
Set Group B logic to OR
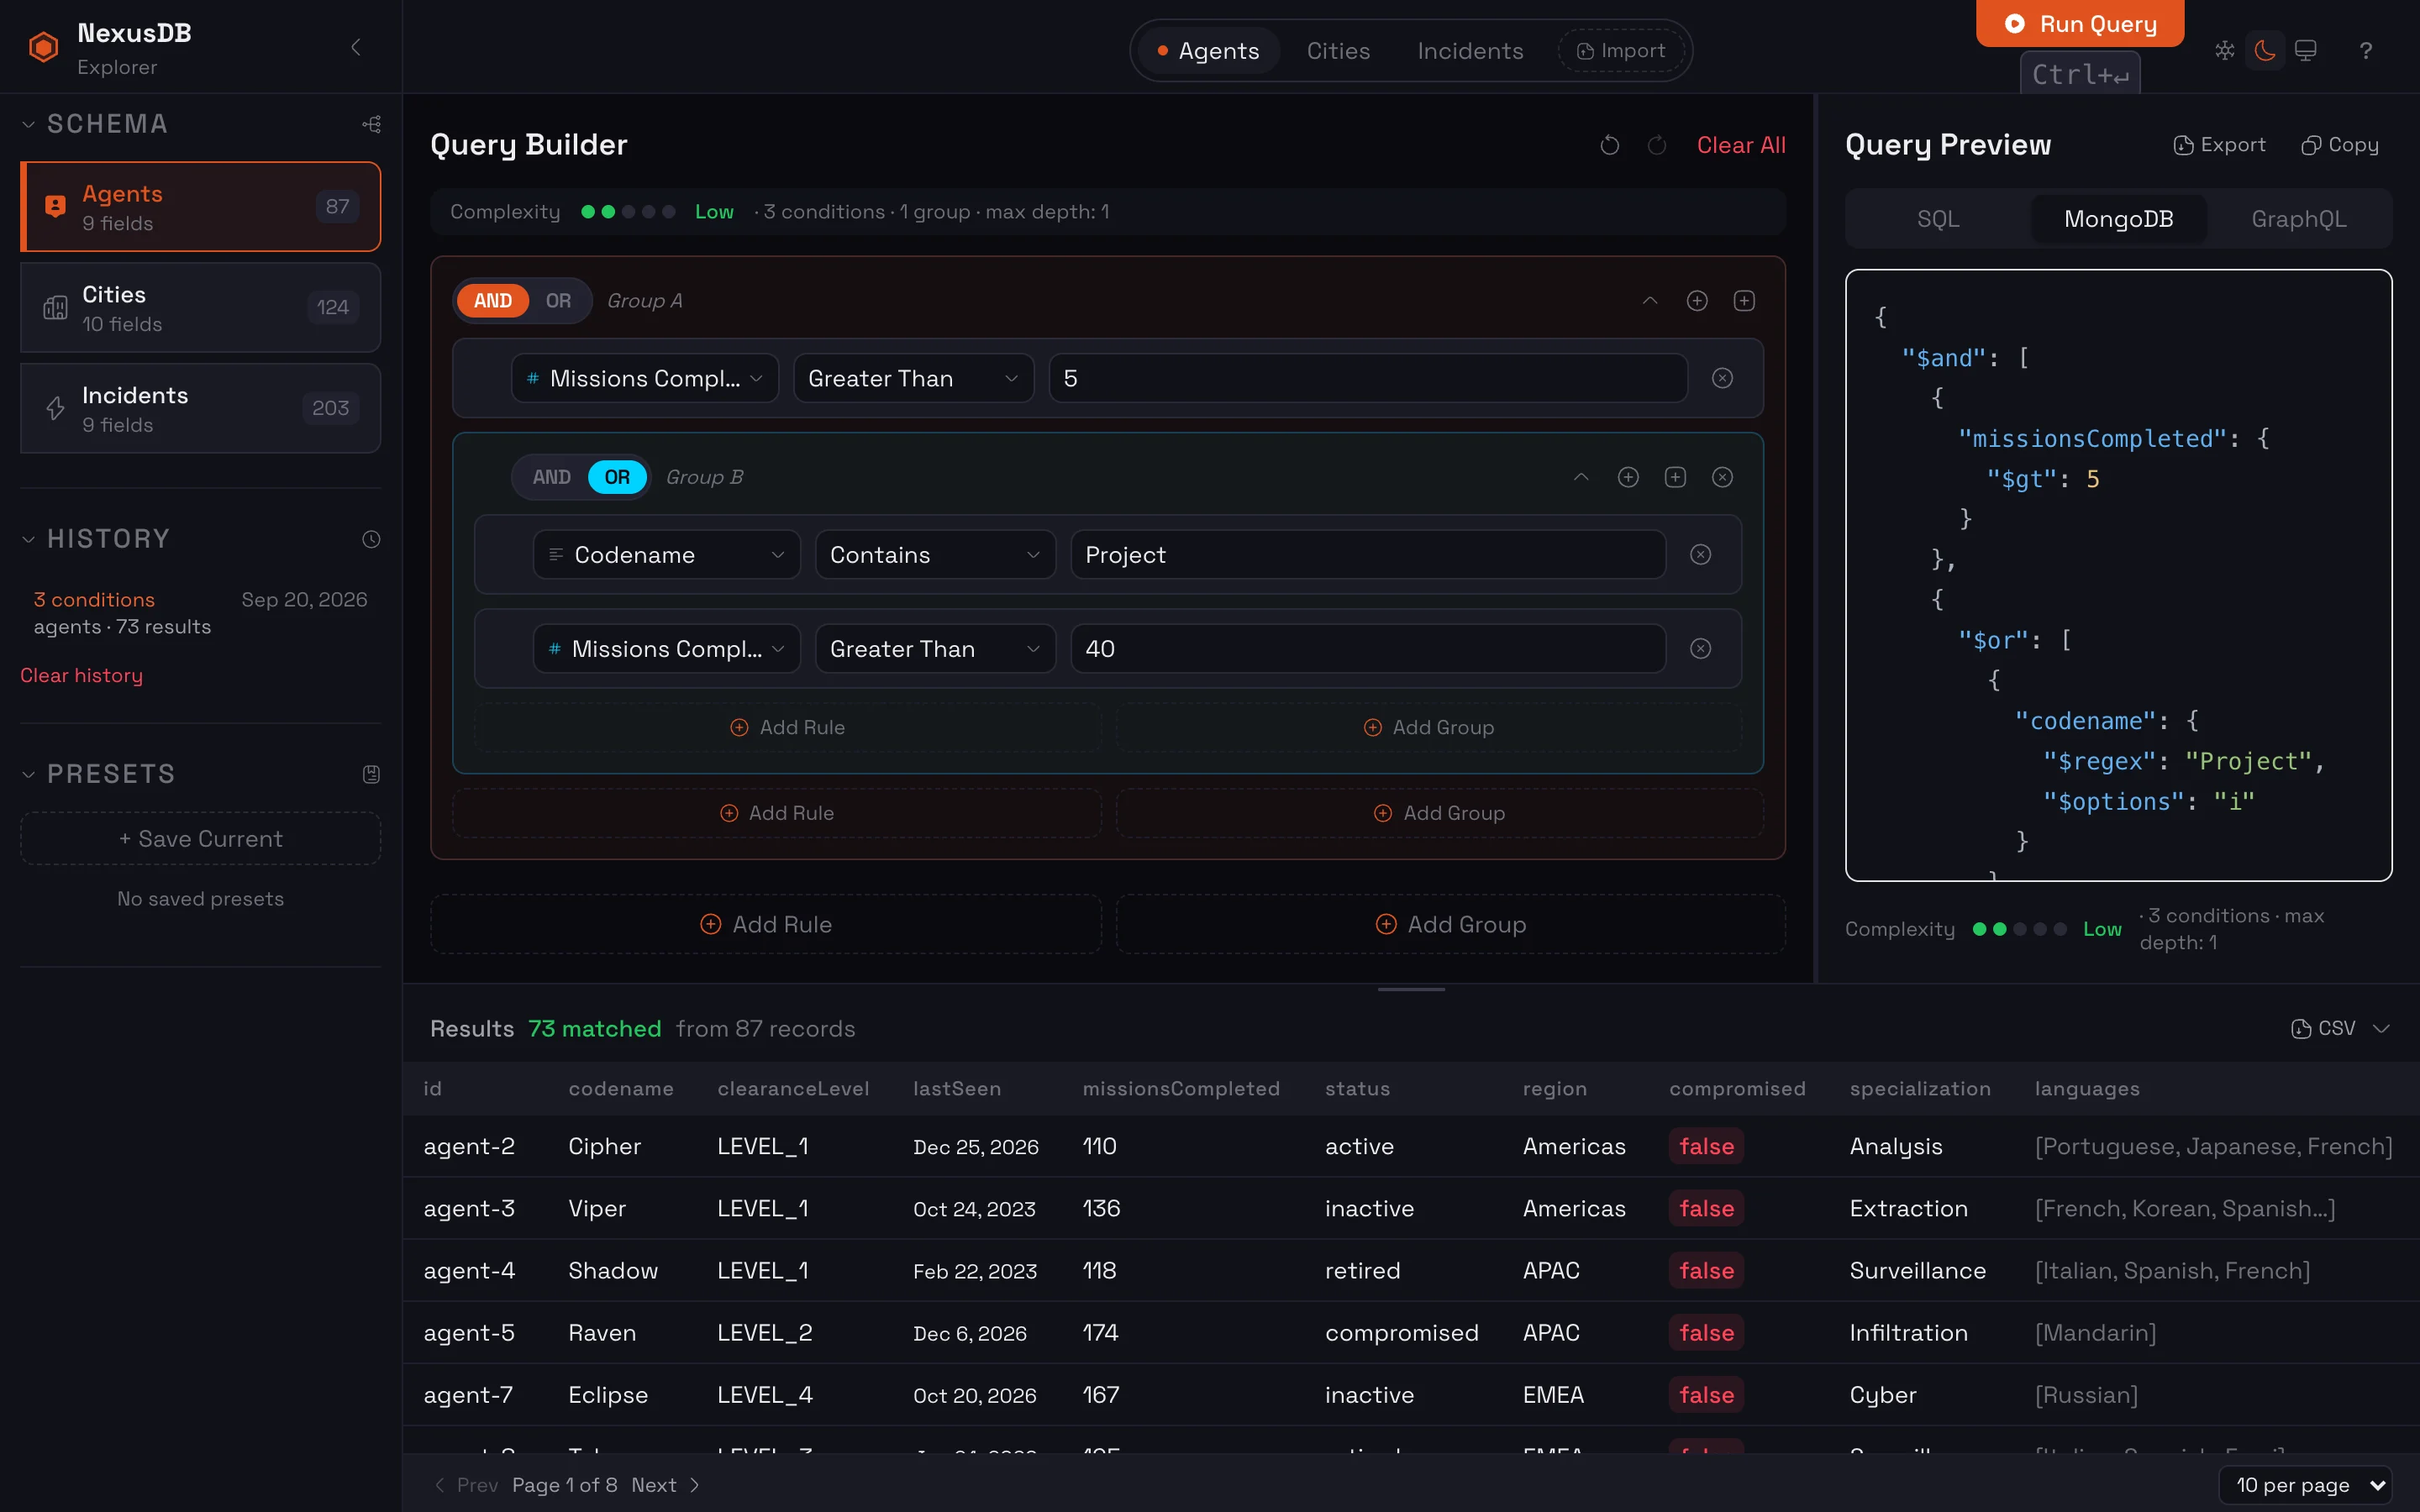click(x=617, y=477)
